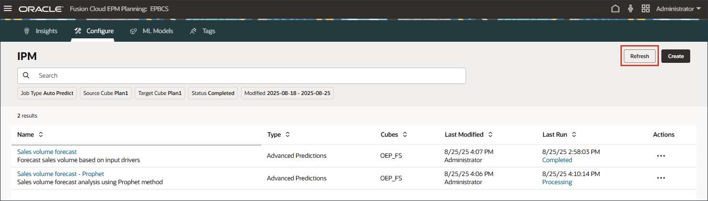This screenshot has width=708, height=201.
Task: Open the Source Cube Plan1 filter
Action: pos(106,93)
